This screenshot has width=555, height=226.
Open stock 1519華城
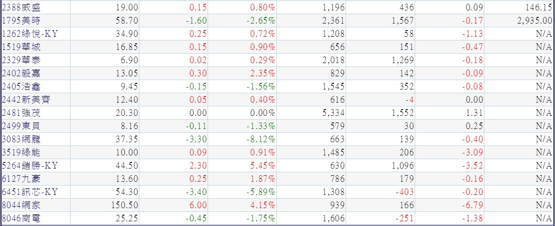(21, 47)
